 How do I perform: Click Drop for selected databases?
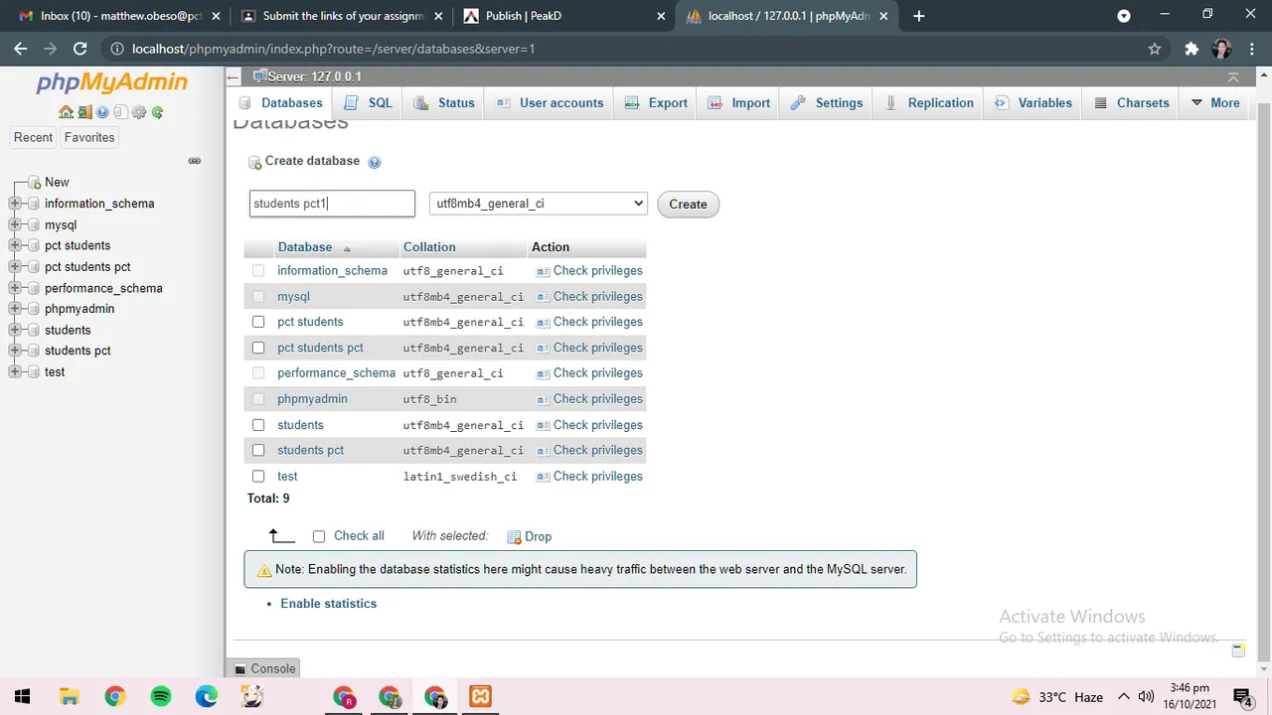pyautogui.click(x=530, y=536)
